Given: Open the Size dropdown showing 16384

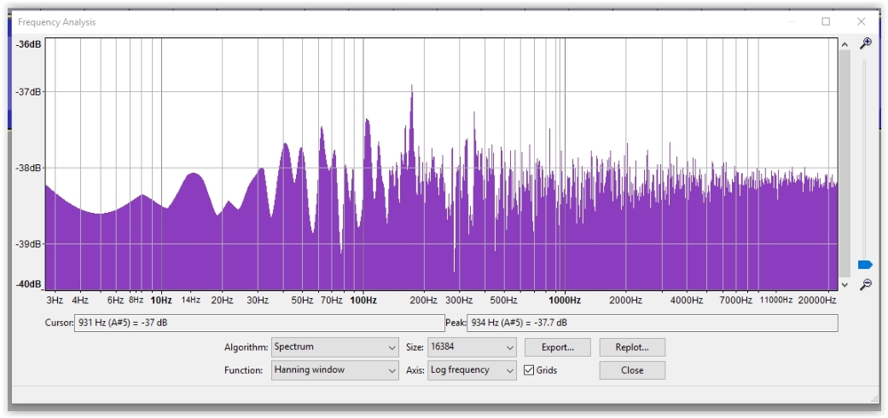Looking at the screenshot, I should 473,347.
